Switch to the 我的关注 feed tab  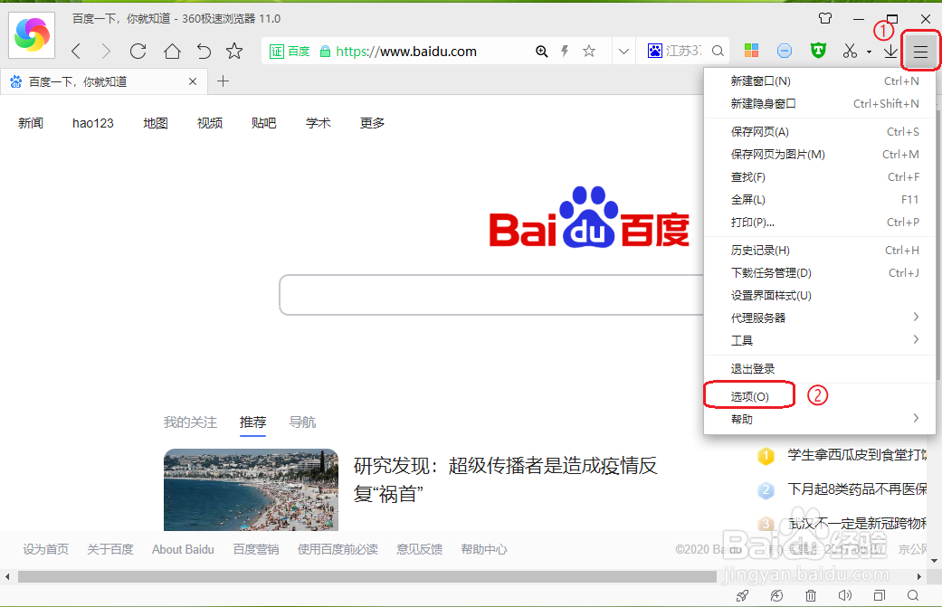pos(190,422)
